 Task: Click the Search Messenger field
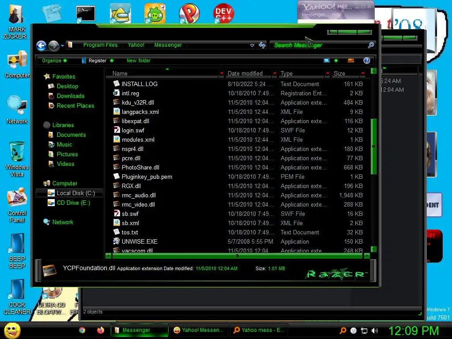coord(319,45)
